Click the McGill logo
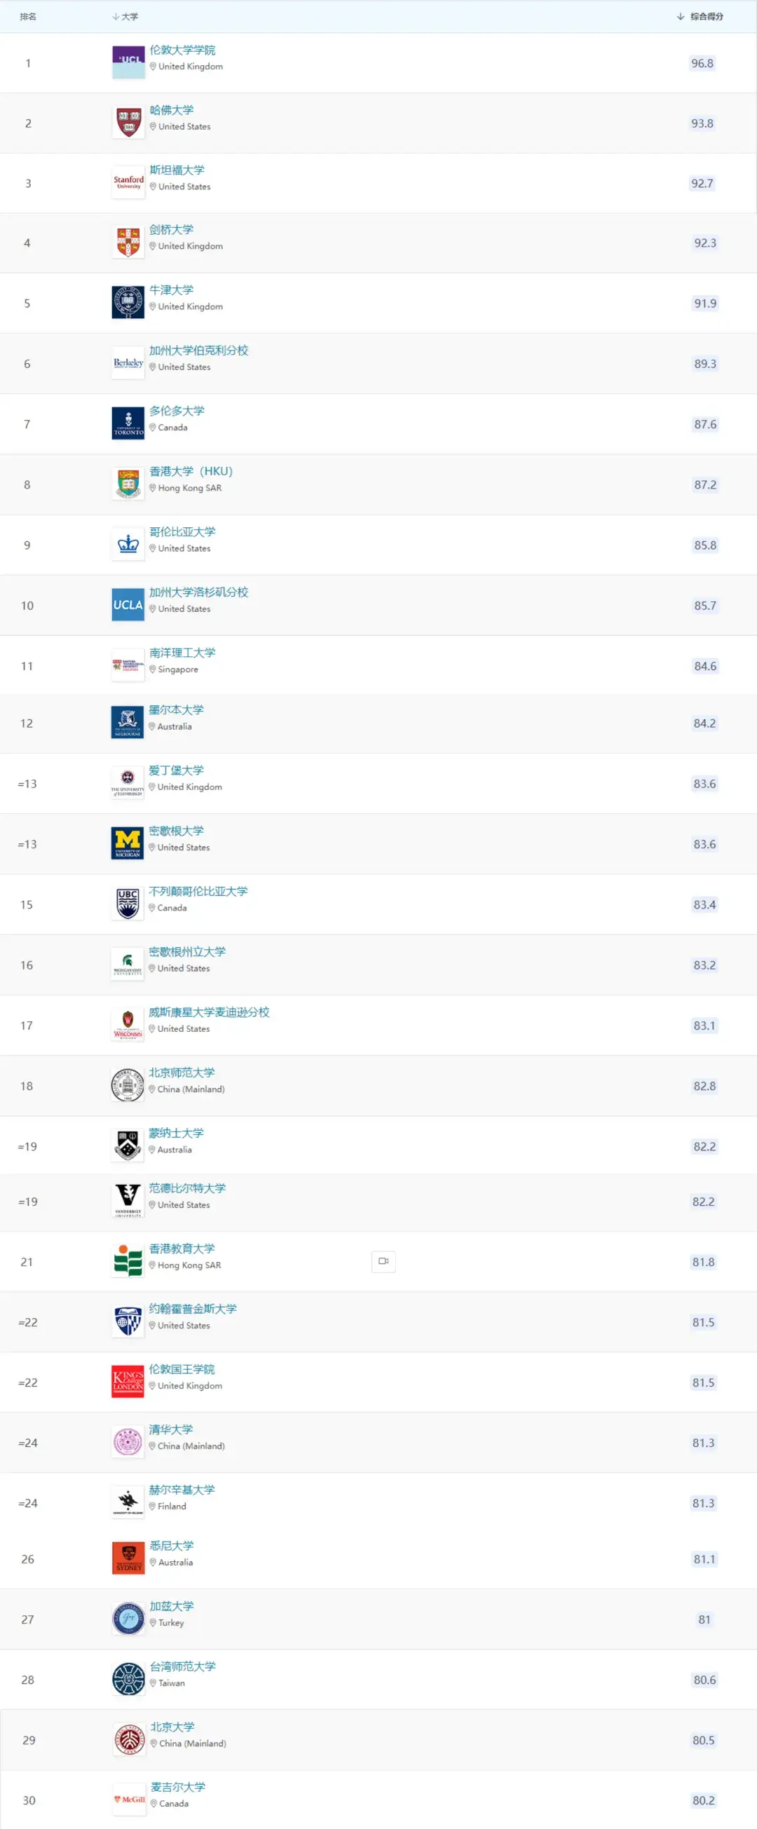The image size is (757, 1829). 129,1799
